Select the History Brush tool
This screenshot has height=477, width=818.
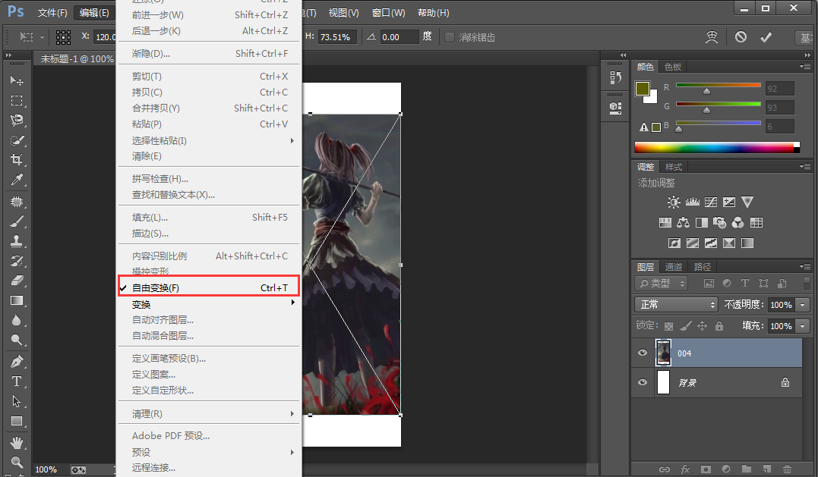17,261
